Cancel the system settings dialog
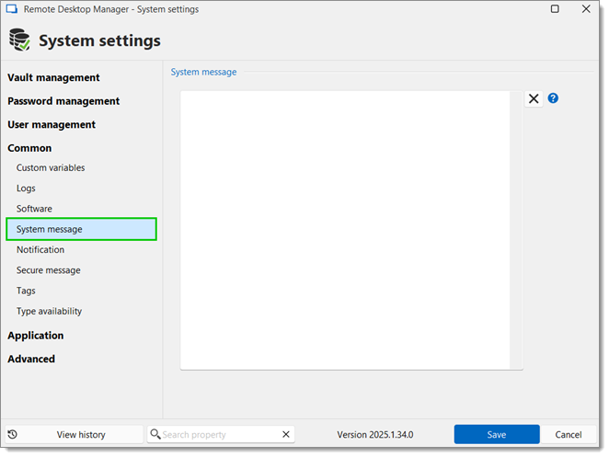 [569, 434]
